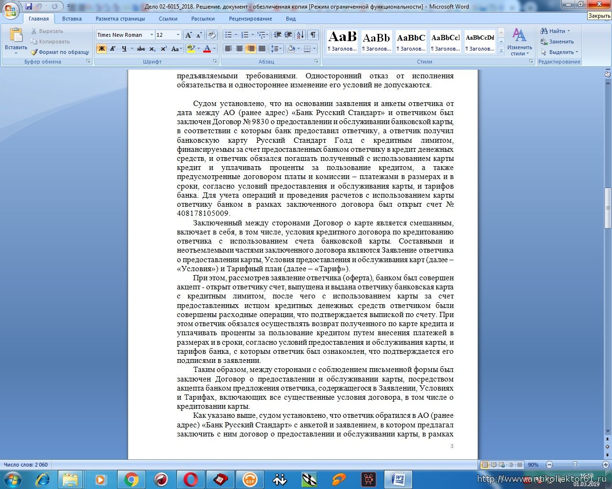Screen dimensions: 612x489
Task: Open the Выделить (Select) menu
Action: click(x=559, y=52)
